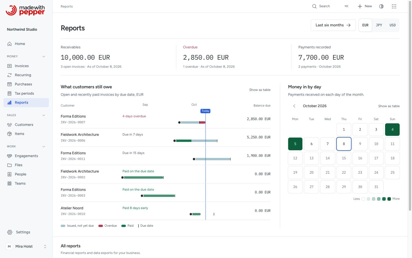
Task: Collapse the SALES section
Action: [x=44, y=115]
